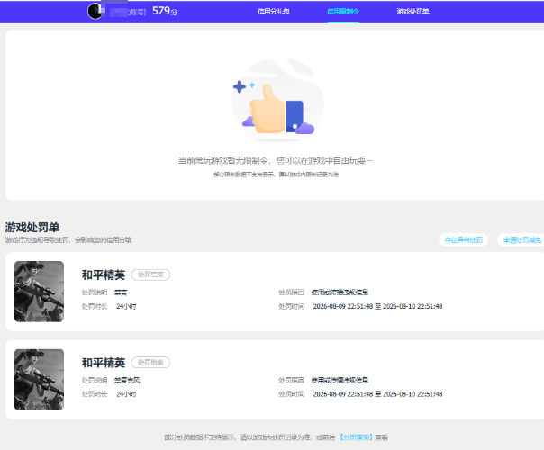The image size is (544, 450).
Task: Click the 24小时 duration in the 禁麦克风 card
Action: coord(126,394)
